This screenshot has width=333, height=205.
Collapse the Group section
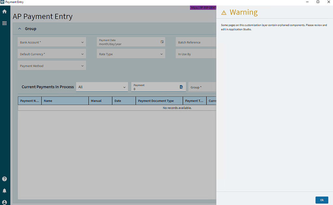coord(20,29)
